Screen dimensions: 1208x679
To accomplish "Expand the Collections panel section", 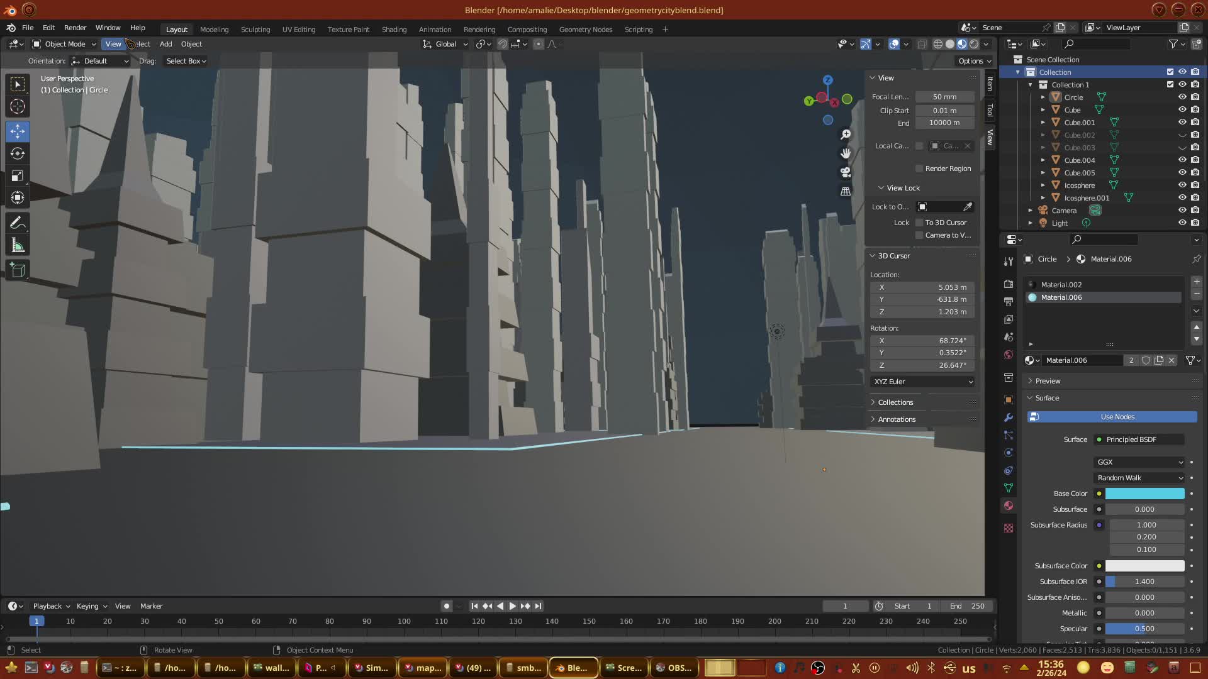I will coord(895,402).
